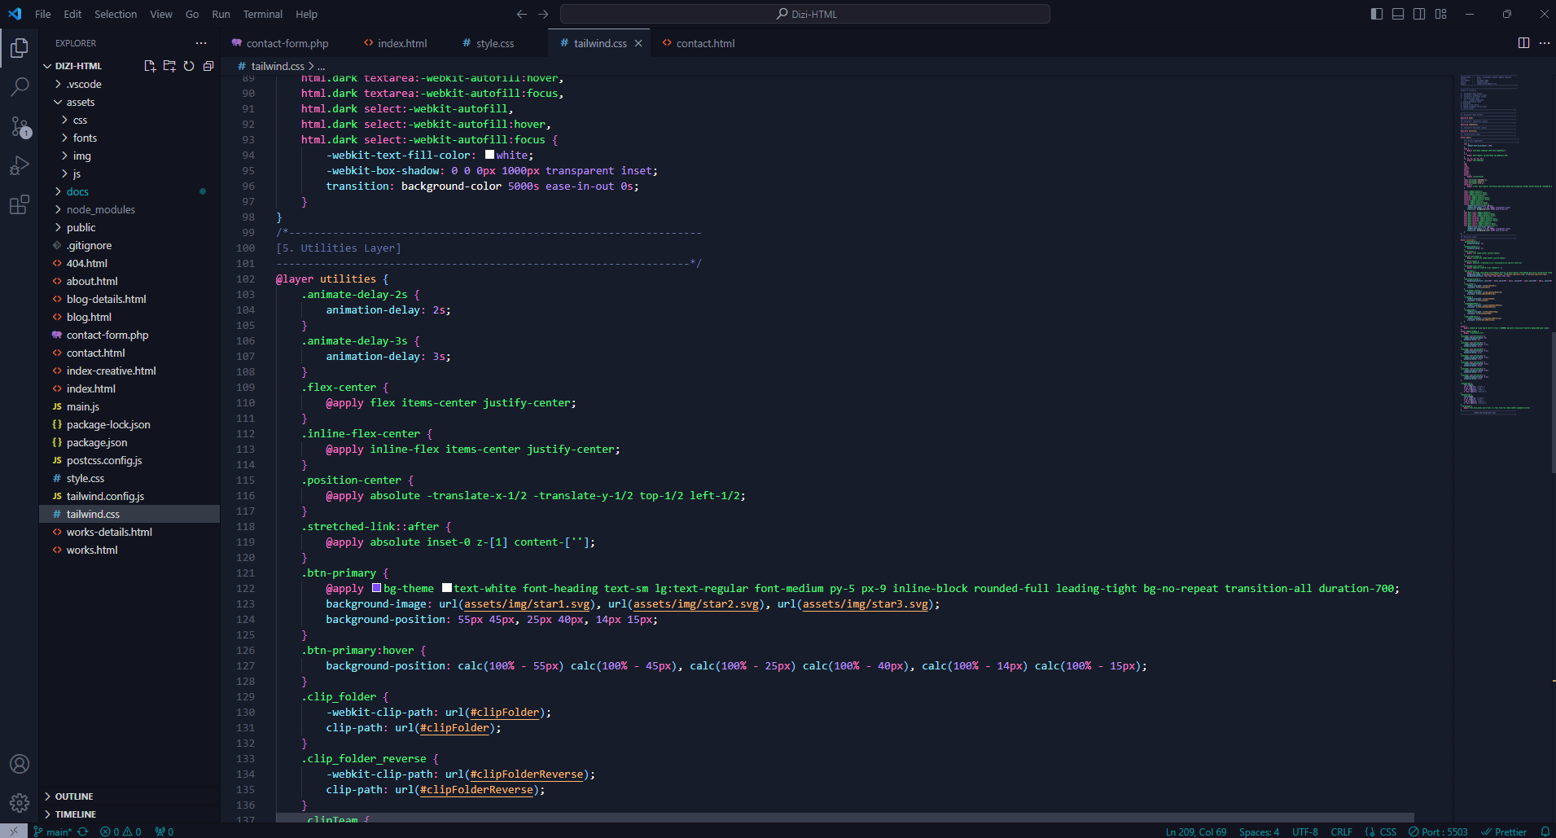Click main branch in status bar
The height and width of the screenshot is (838, 1556).
(54, 831)
